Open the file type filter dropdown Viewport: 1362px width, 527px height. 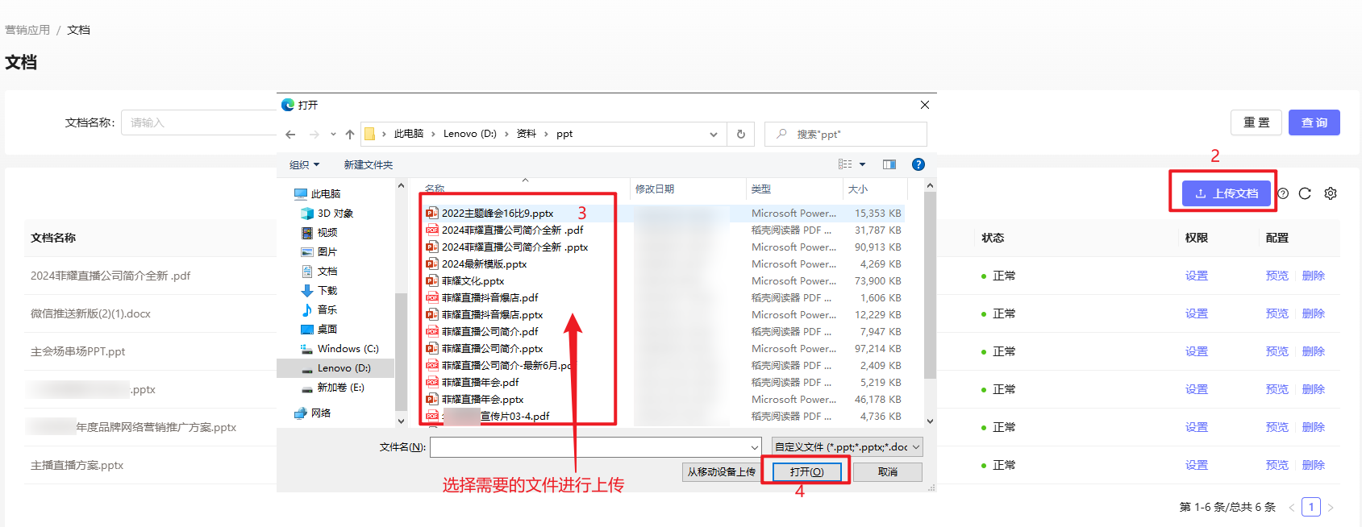[x=847, y=446]
